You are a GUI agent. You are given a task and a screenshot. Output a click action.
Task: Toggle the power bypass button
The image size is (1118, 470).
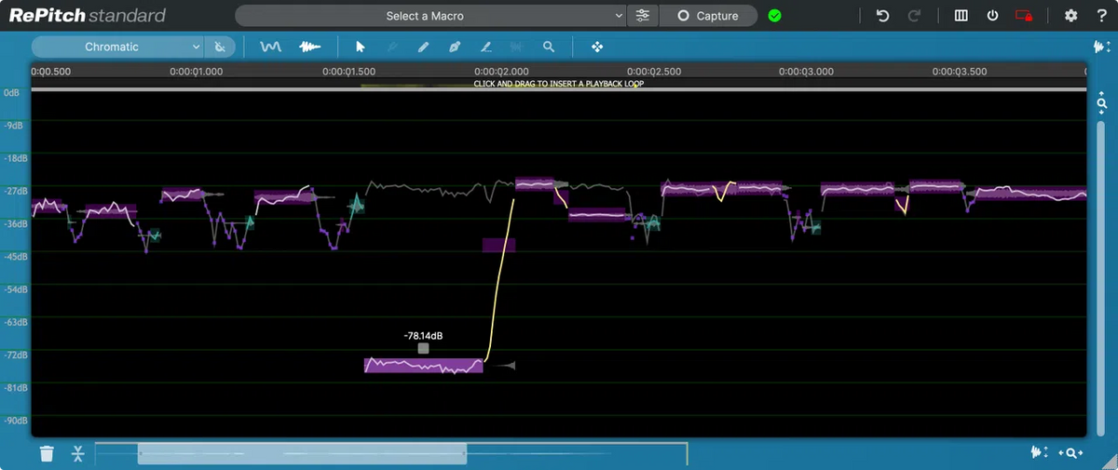(993, 16)
